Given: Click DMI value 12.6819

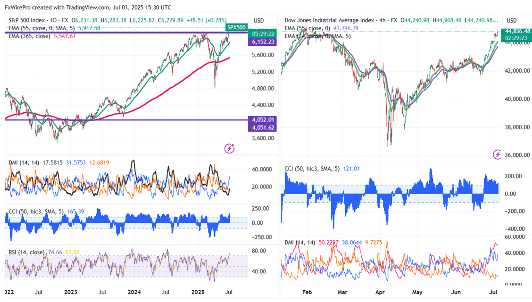Looking at the screenshot, I should pos(99,163).
